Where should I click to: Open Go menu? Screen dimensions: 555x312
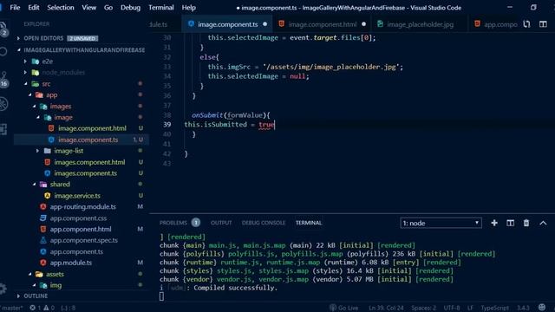108,8
